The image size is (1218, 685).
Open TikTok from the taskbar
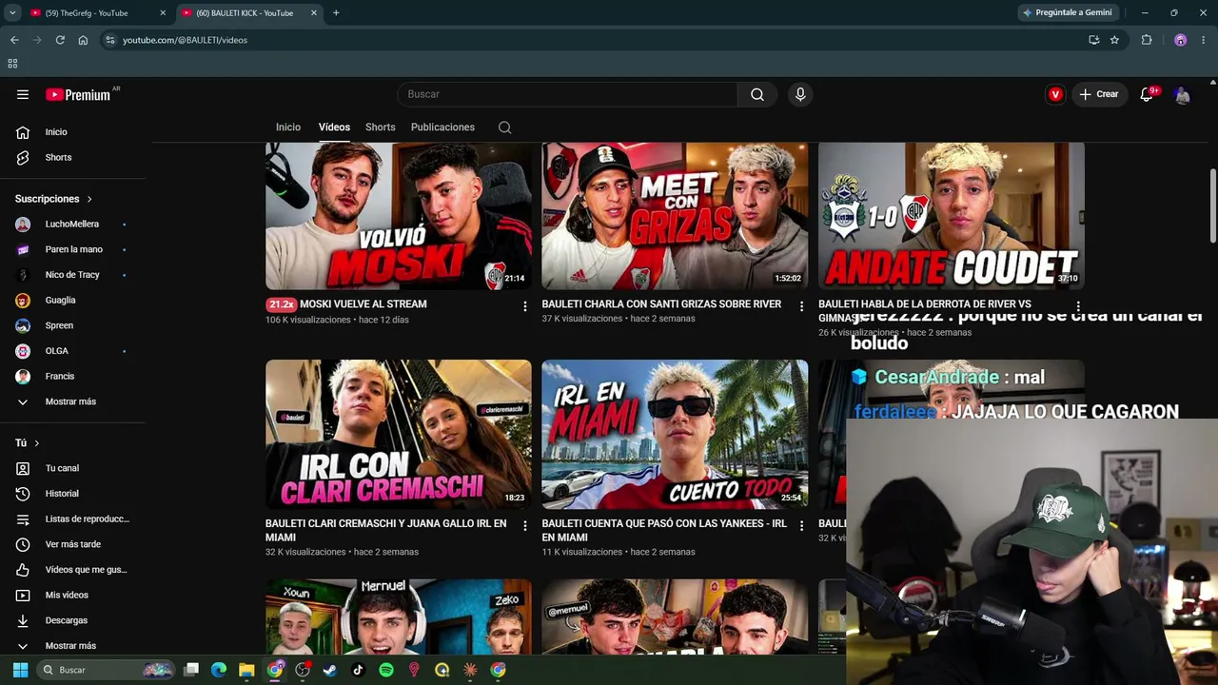point(358,670)
